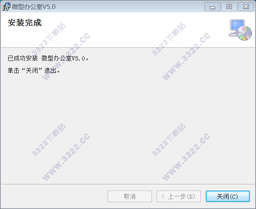Click the 微型办公室V5.0 window title text
The width and height of the screenshot is (256, 209).
point(33,7)
